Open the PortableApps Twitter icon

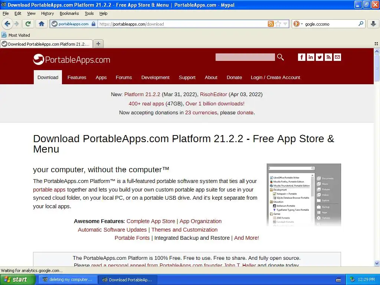320,57
